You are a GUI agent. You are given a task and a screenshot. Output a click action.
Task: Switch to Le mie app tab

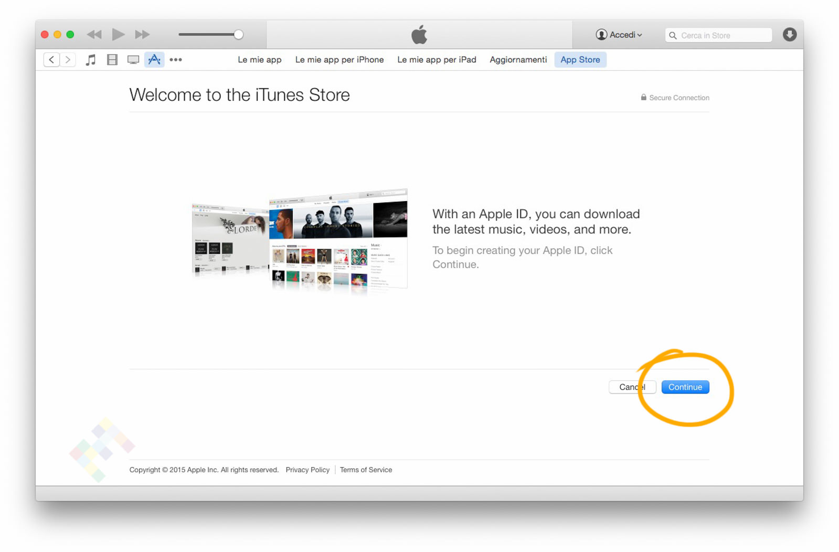[x=260, y=60]
